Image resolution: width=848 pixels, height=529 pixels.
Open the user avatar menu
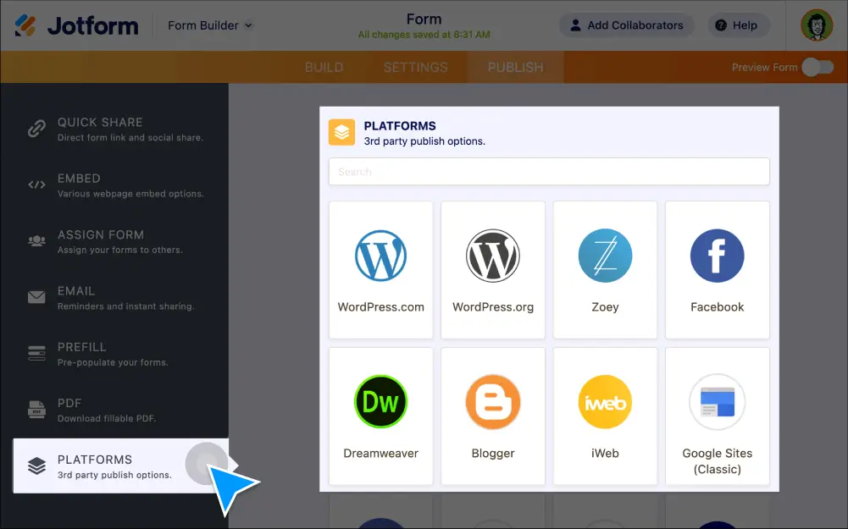pyautogui.click(x=815, y=25)
